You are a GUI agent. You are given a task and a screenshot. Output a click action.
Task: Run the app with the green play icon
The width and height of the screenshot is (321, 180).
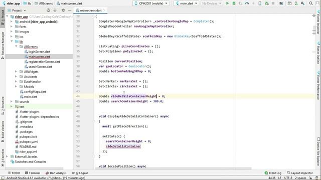(227, 3)
